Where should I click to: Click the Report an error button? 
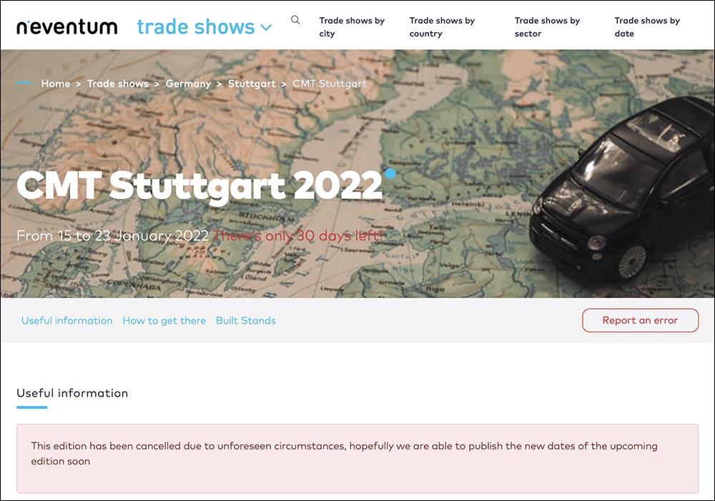(640, 320)
